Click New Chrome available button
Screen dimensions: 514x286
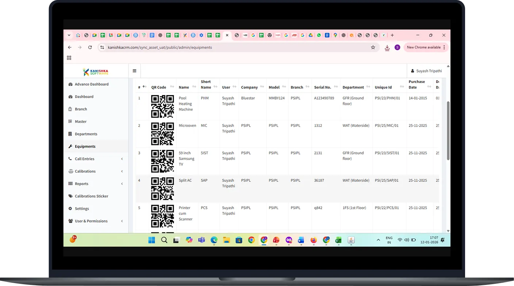(x=426, y=47)
